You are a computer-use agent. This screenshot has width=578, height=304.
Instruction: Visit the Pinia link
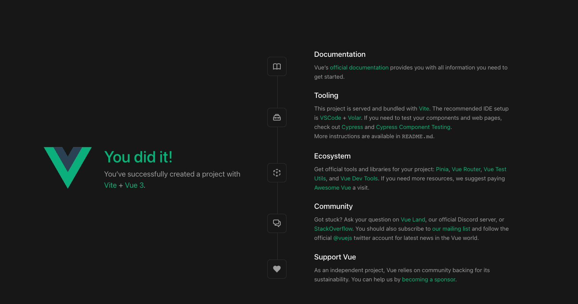(x=442, y=169)
